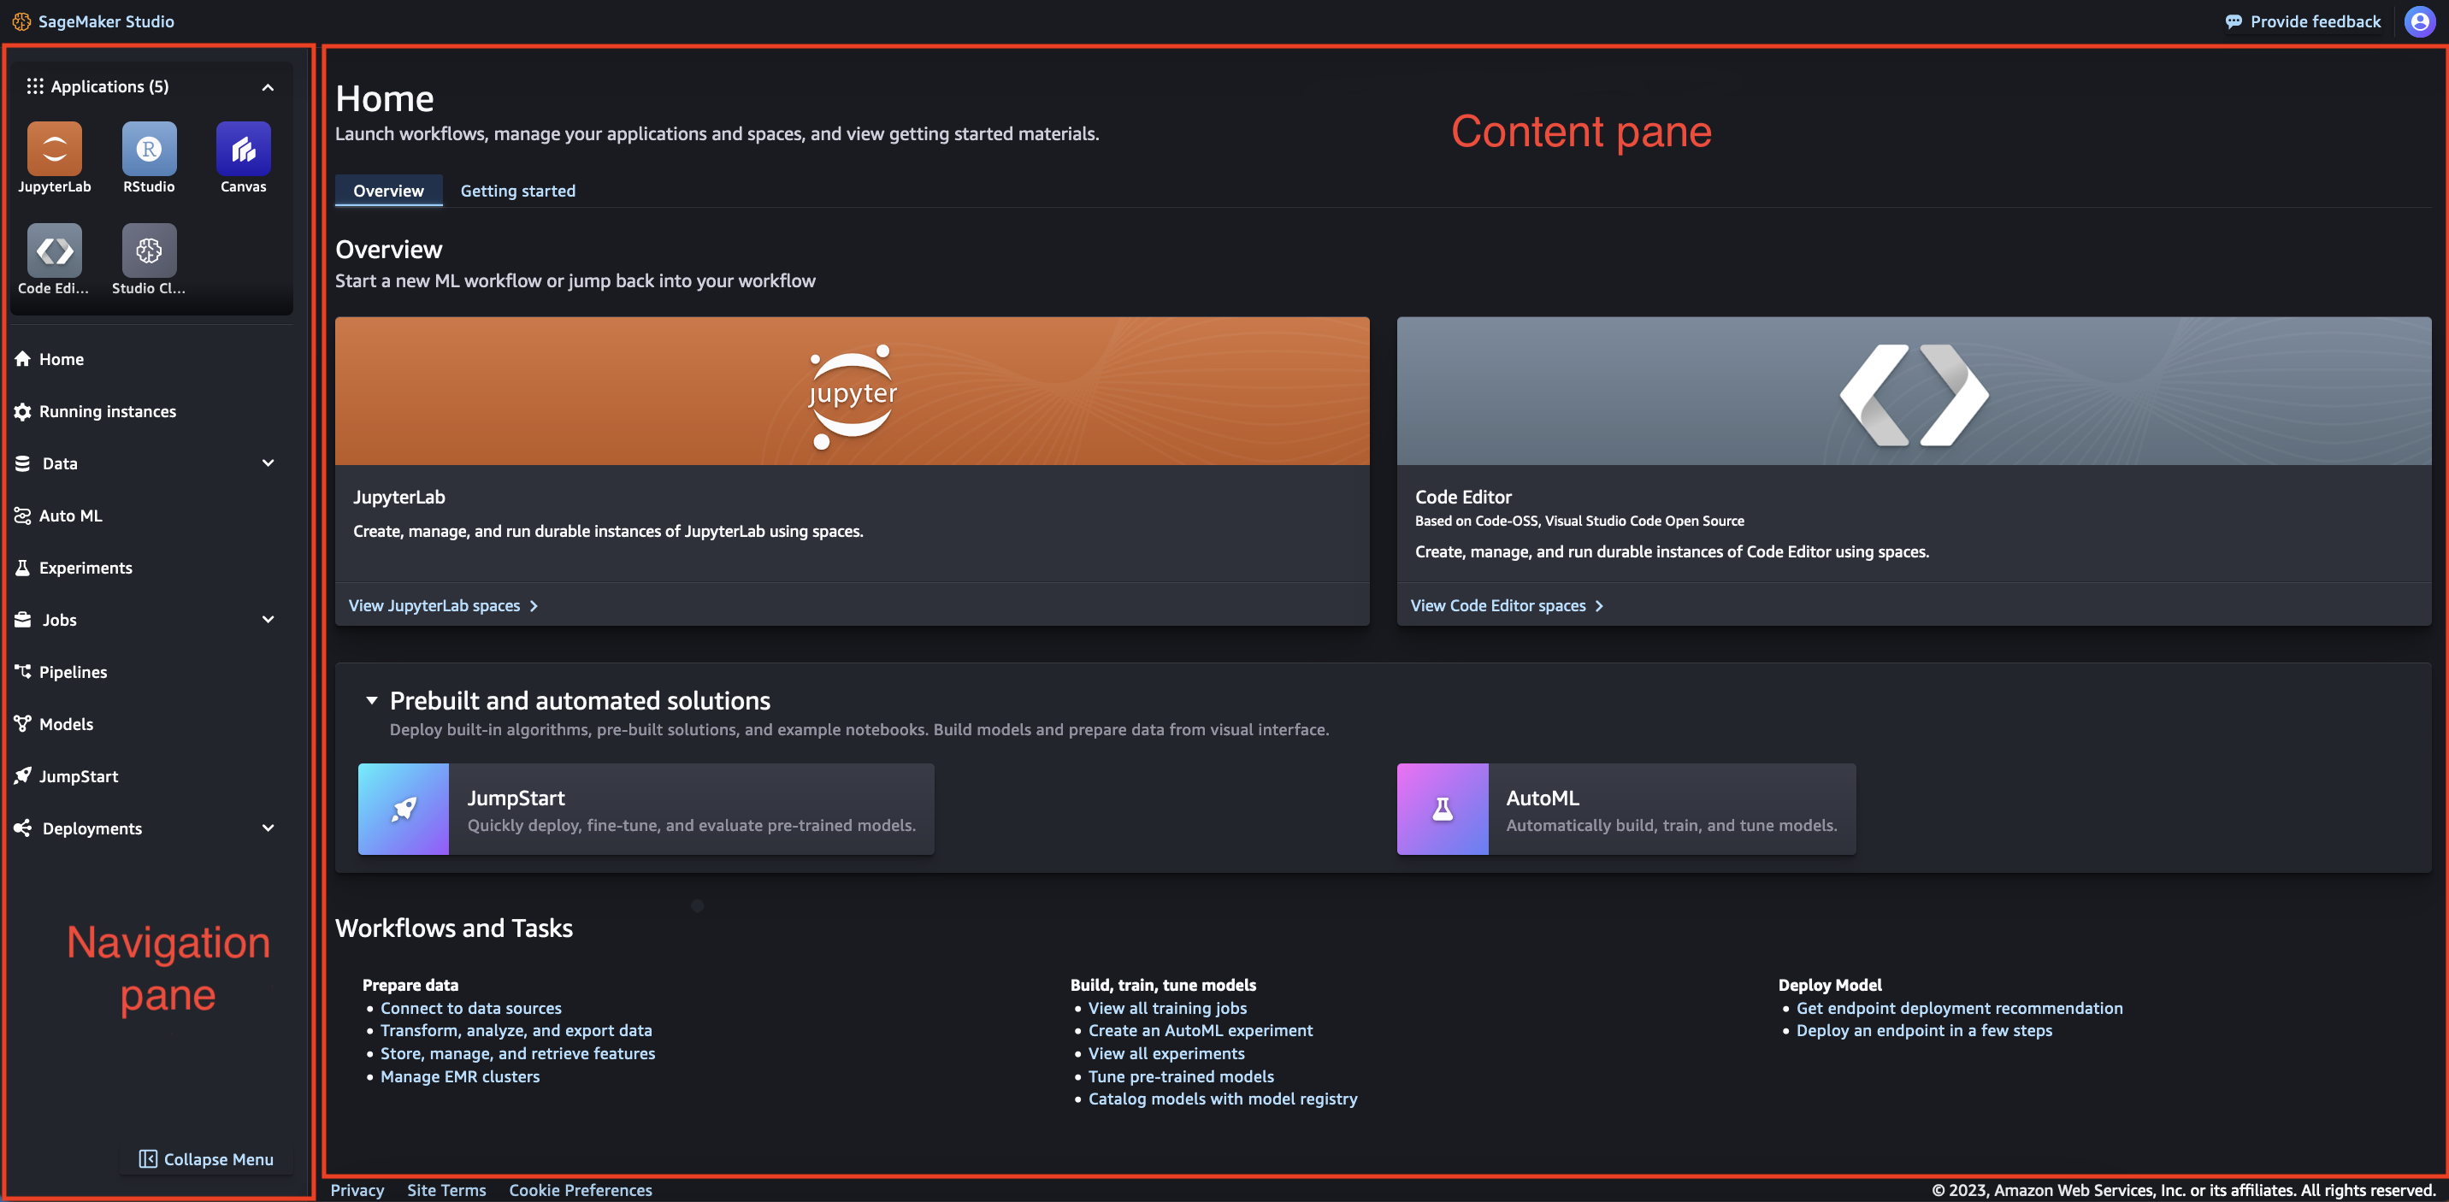The height and width of the screenshot is (1202, 2449).
Task: Collapse the navigation menu sidebar
Action: tap(204, 1158)
